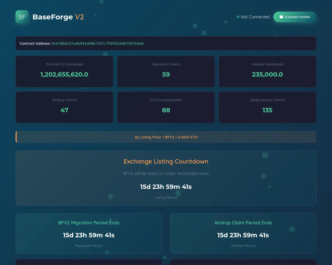Click the Migration Claims label

pyautogui.click(x=166, y=64)
